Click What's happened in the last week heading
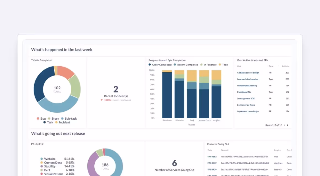 pos(62,50)
